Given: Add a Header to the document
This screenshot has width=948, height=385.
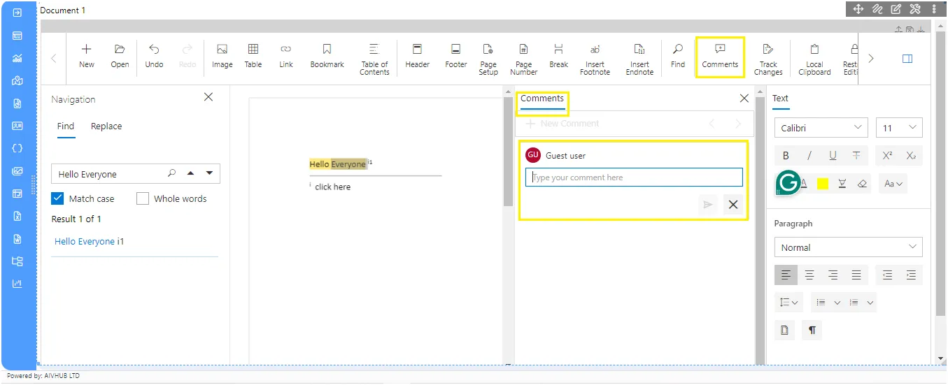Looking at the screenshot, I should pos(417,57).
